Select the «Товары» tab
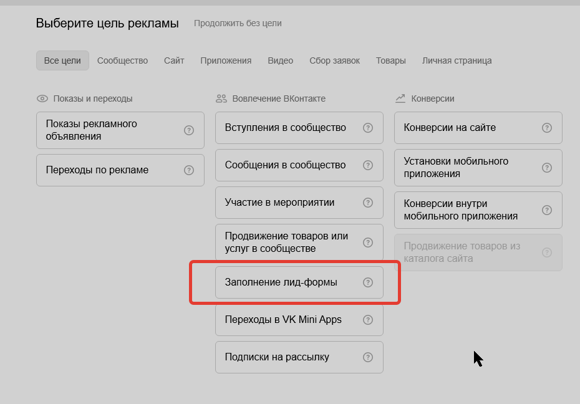The width and height of the screenshot is (580, 404). pyautogui.click(x=390, y=60)
